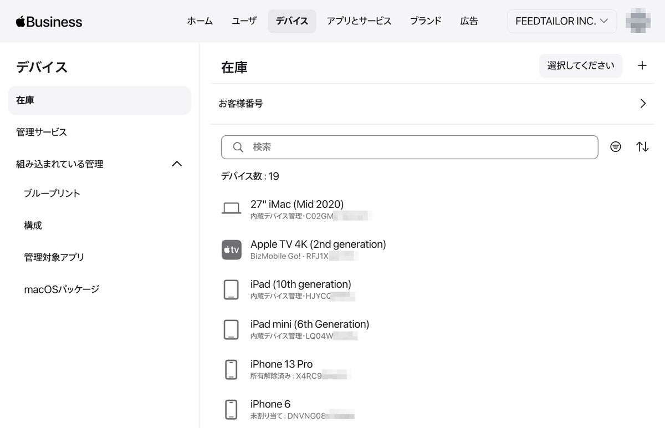Open 構成 sidebar item

[x=33, y=226]
